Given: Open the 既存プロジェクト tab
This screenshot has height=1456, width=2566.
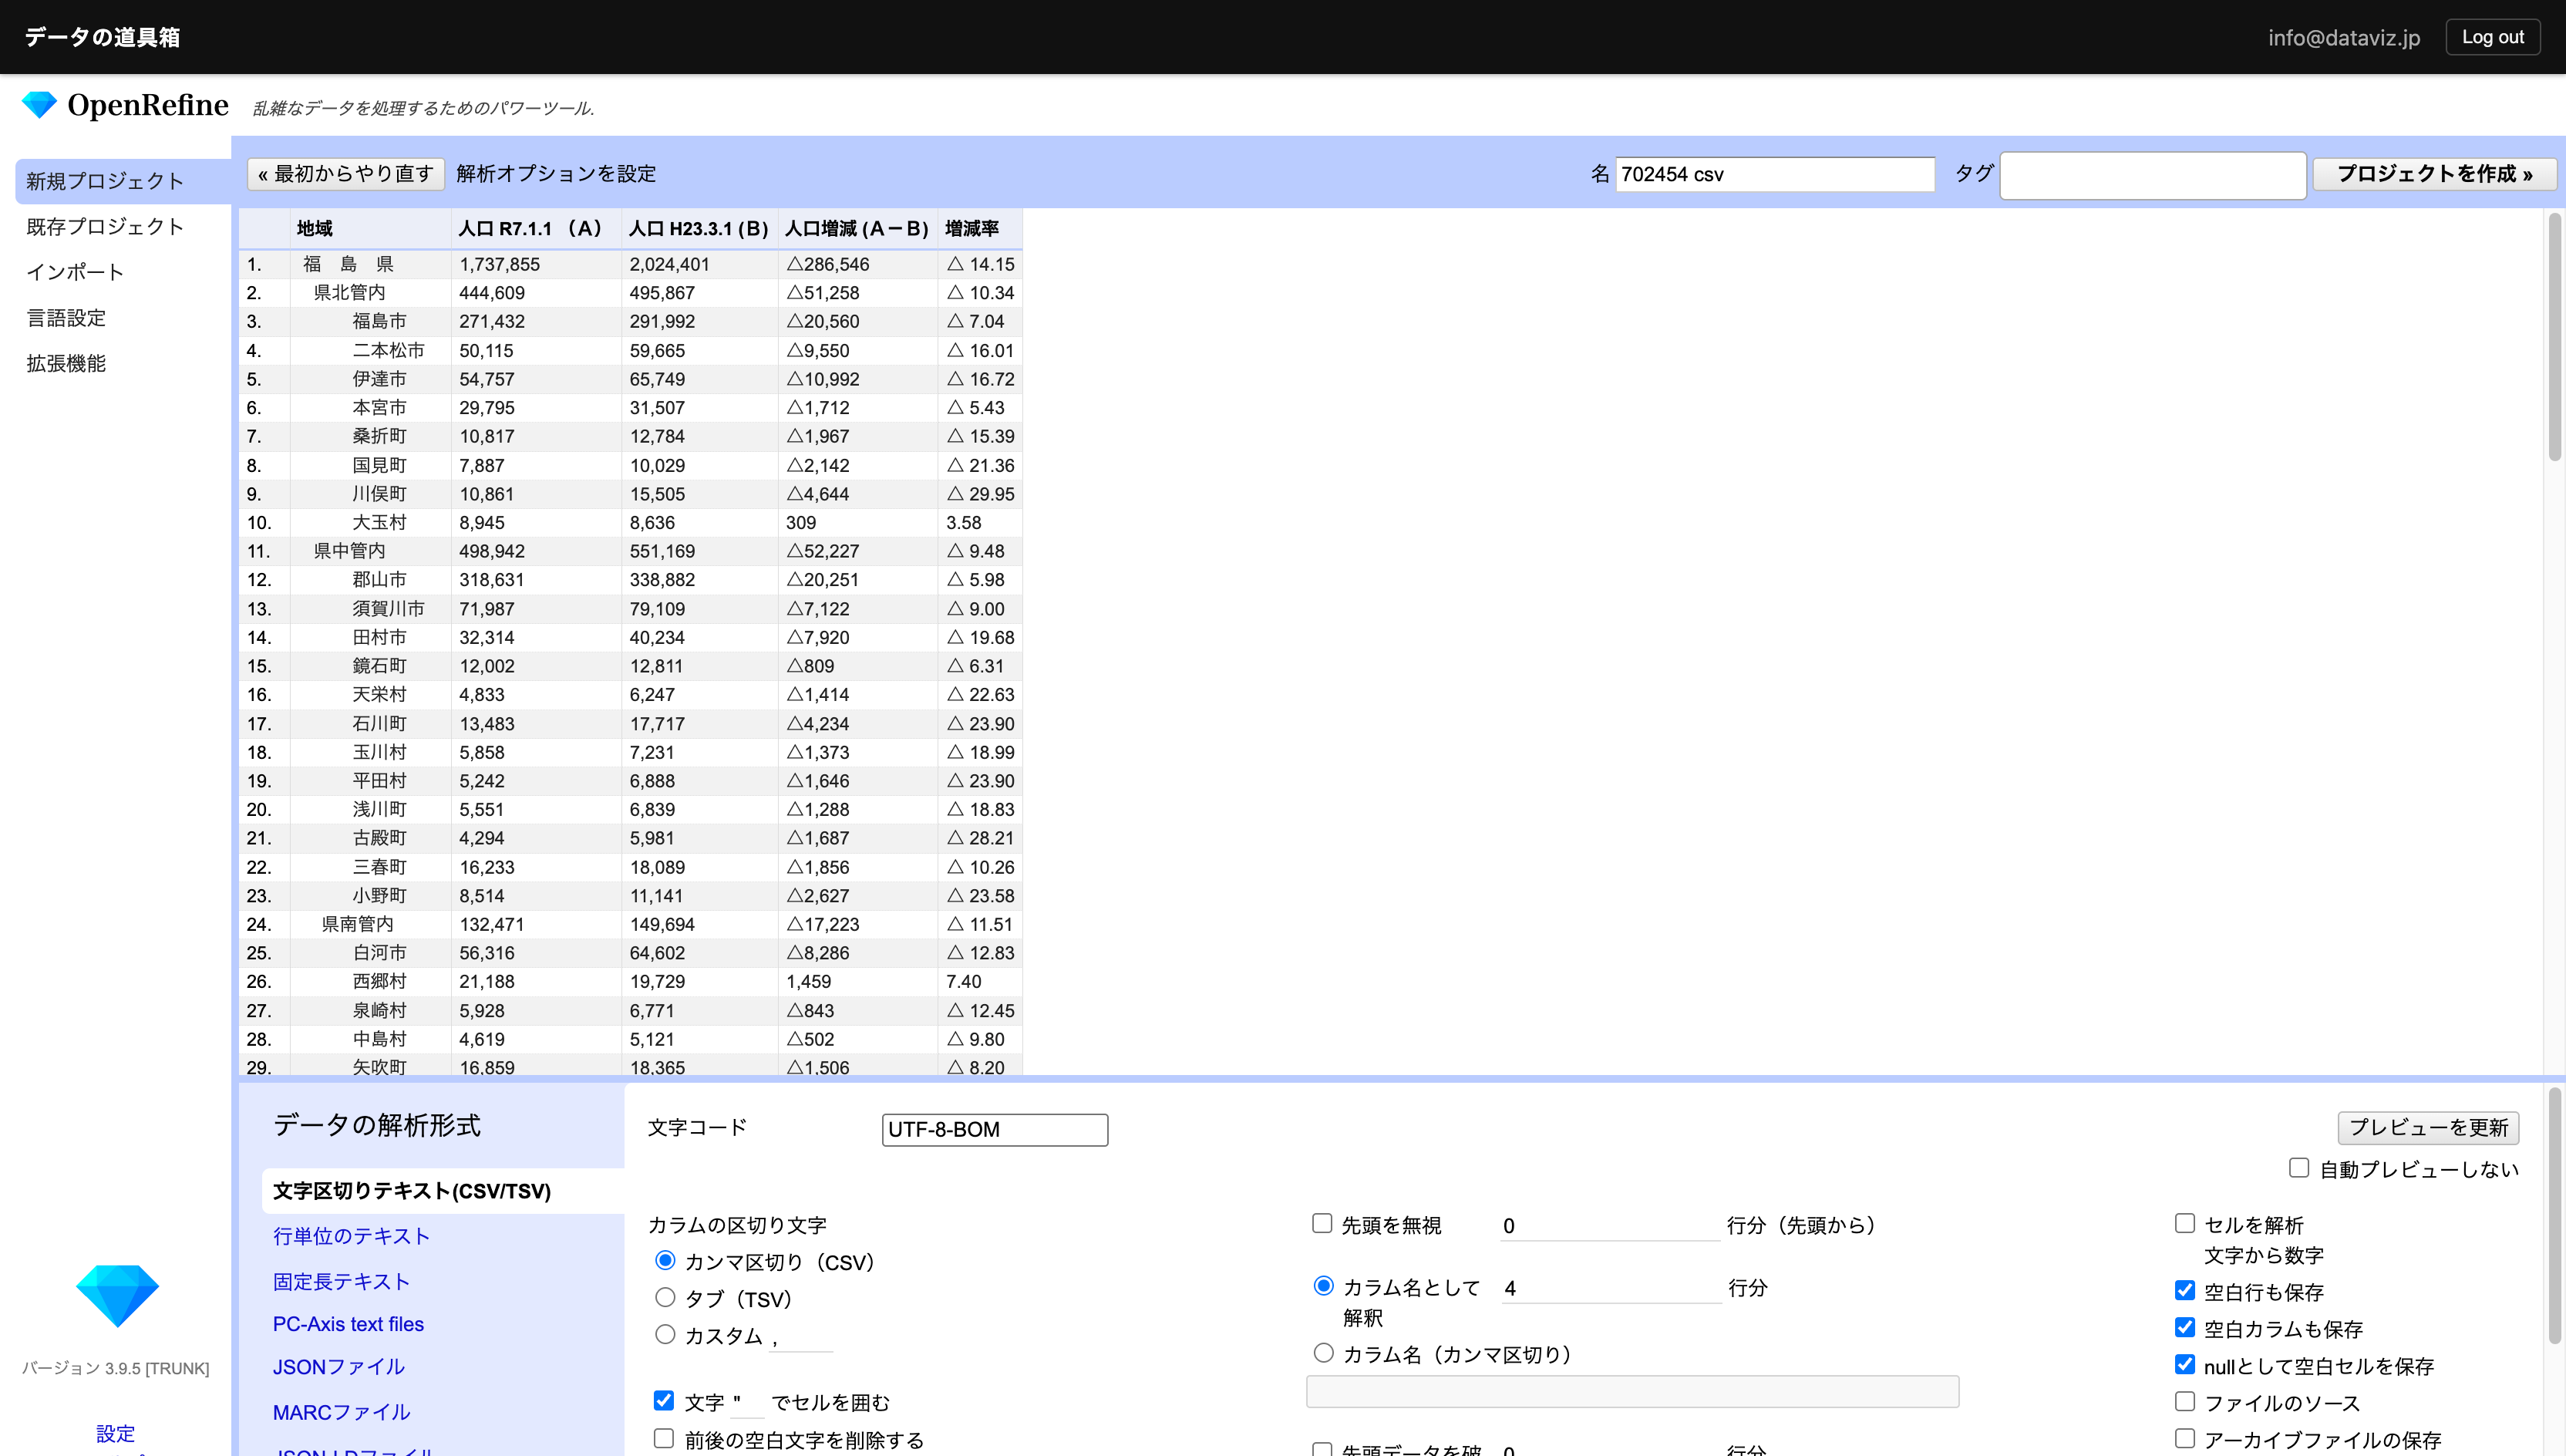Looking at the screenshot, I should [x=105, y=227].
